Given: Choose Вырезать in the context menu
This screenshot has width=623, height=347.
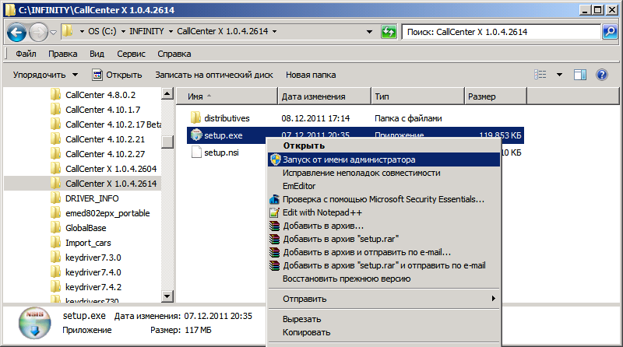Looking at the screenshot, I should click(384, 319).
